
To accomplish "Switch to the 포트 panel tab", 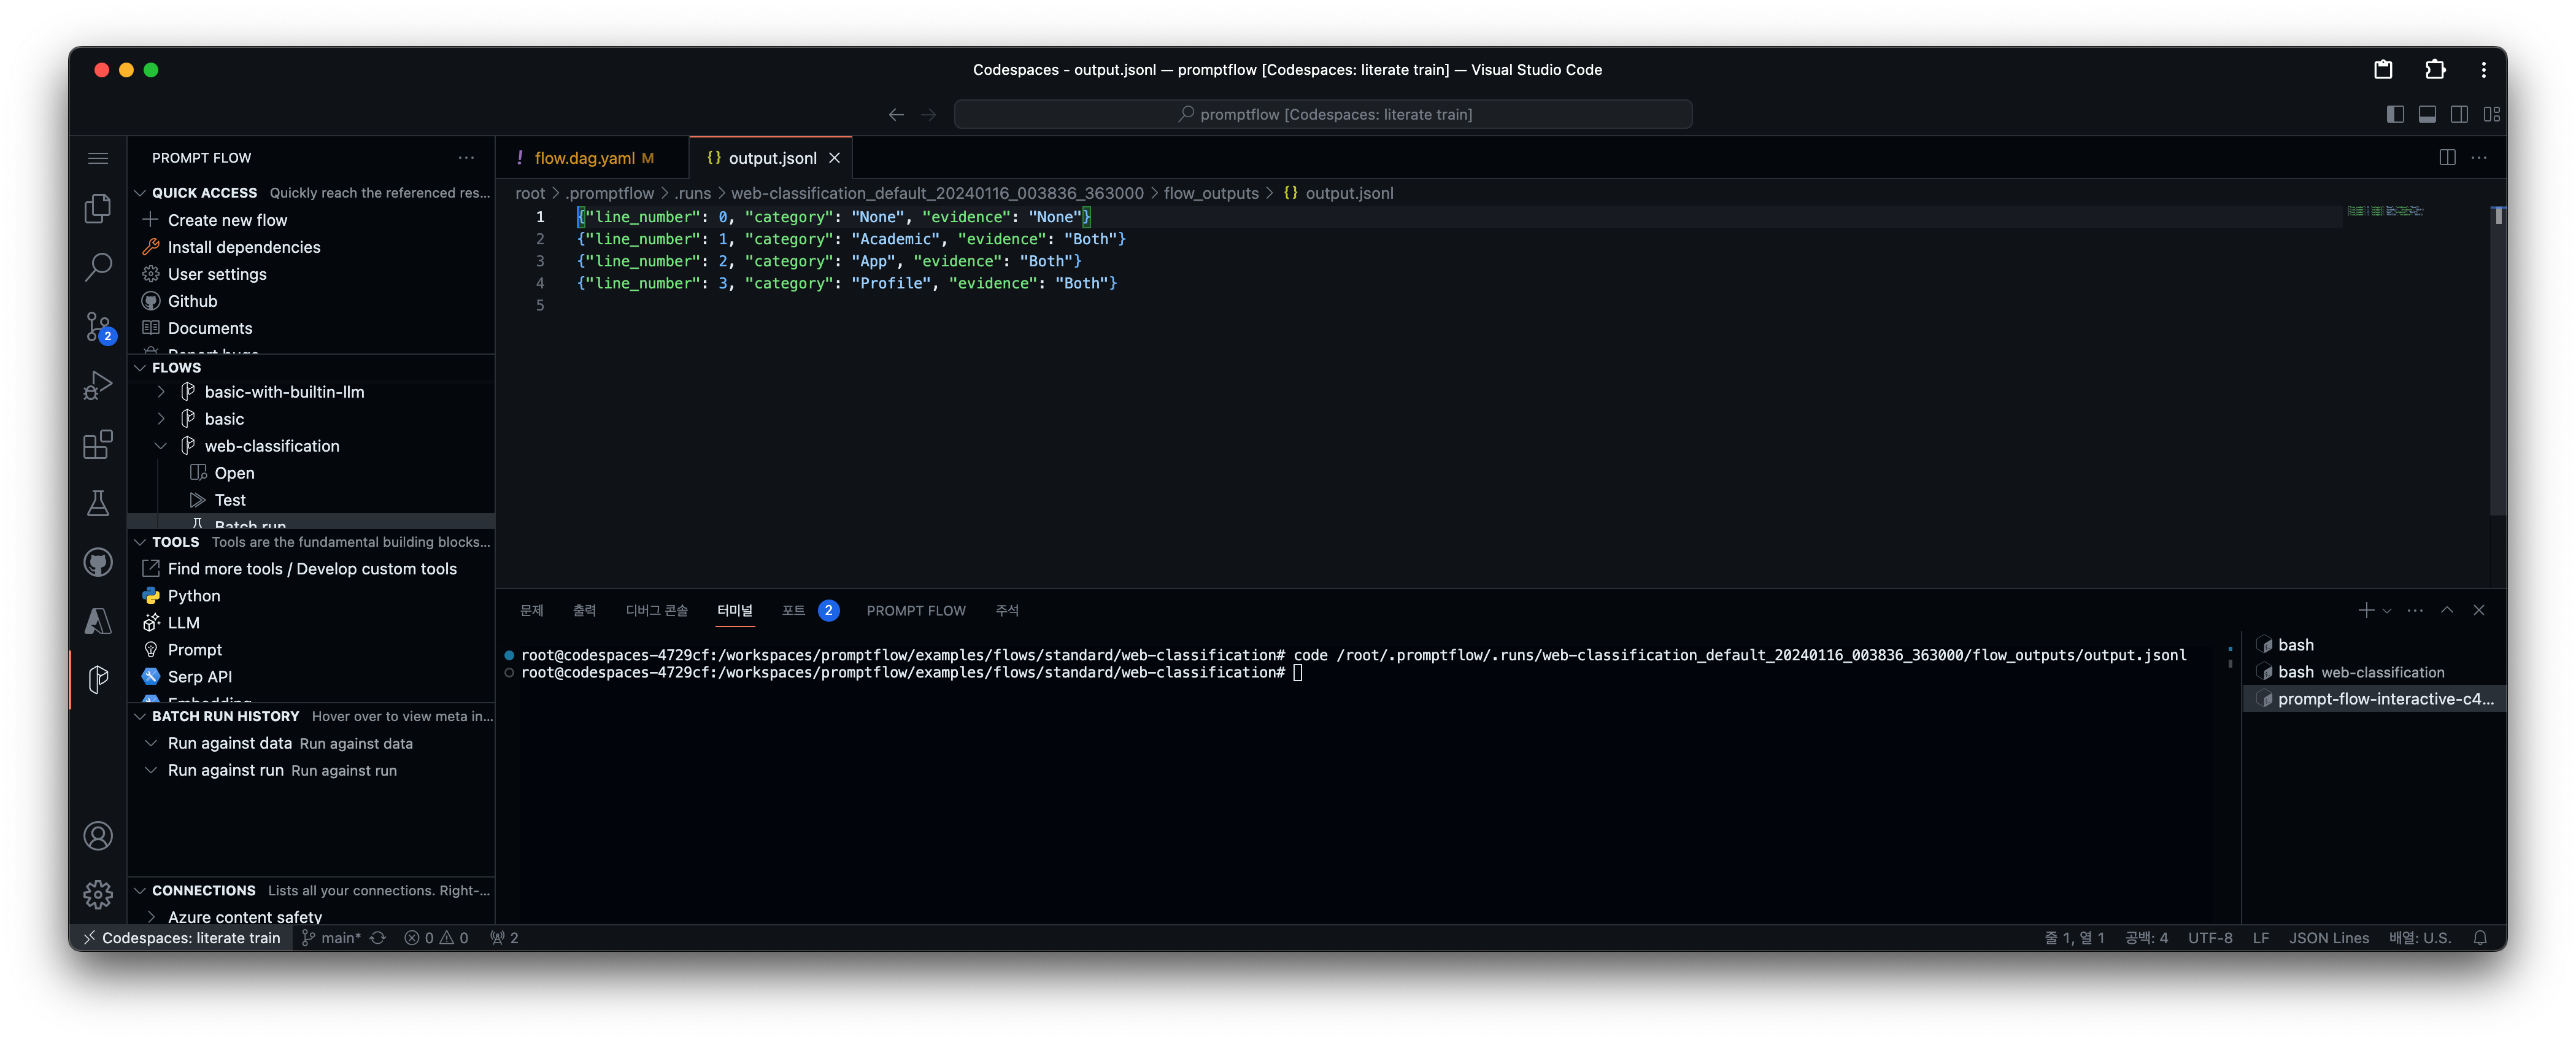I will [793, 610].
